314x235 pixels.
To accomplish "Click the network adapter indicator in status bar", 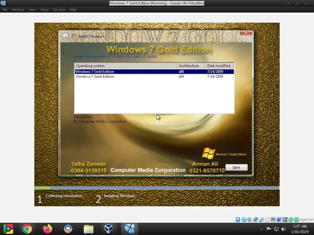I will (x=255, y=220).
